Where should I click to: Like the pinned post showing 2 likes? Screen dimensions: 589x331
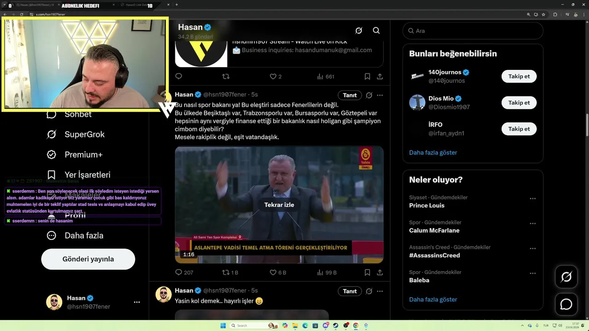[x=275, y=76]
